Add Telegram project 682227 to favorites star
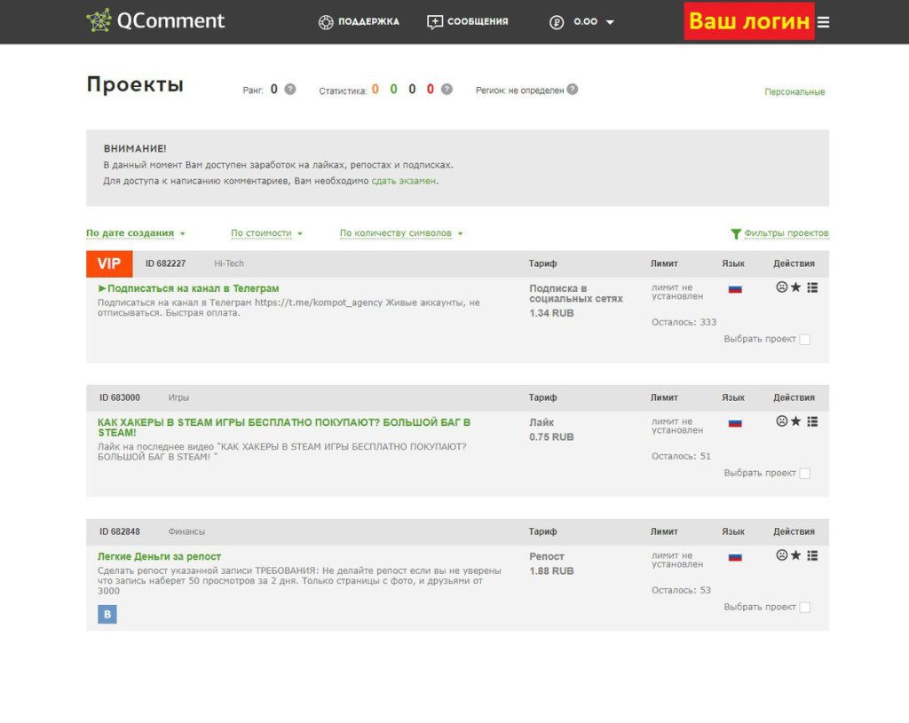The width and height of the screenshot is (909, 723). [796, 287]
